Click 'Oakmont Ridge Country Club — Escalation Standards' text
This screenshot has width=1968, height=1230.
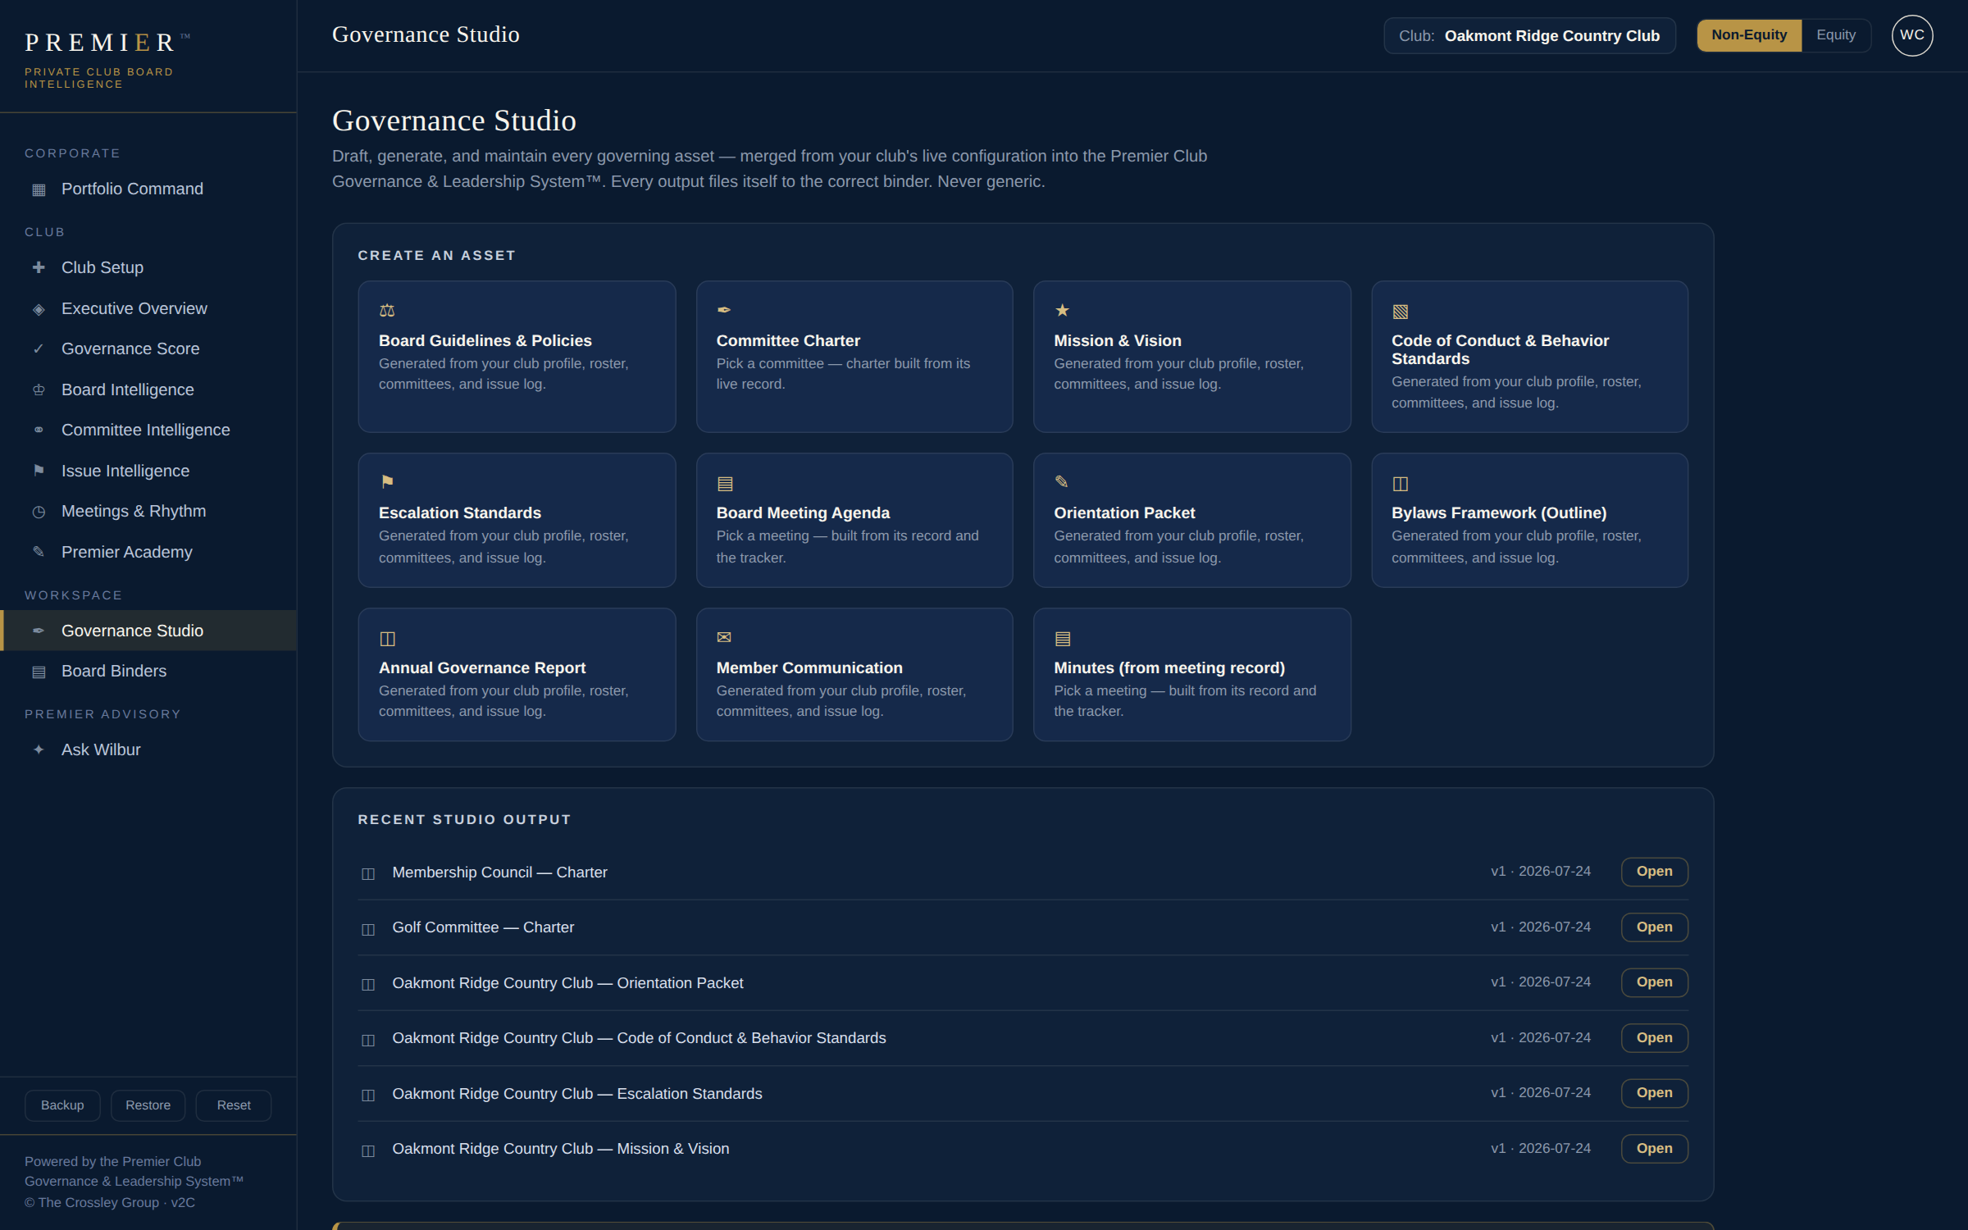tap(577, 1094)
